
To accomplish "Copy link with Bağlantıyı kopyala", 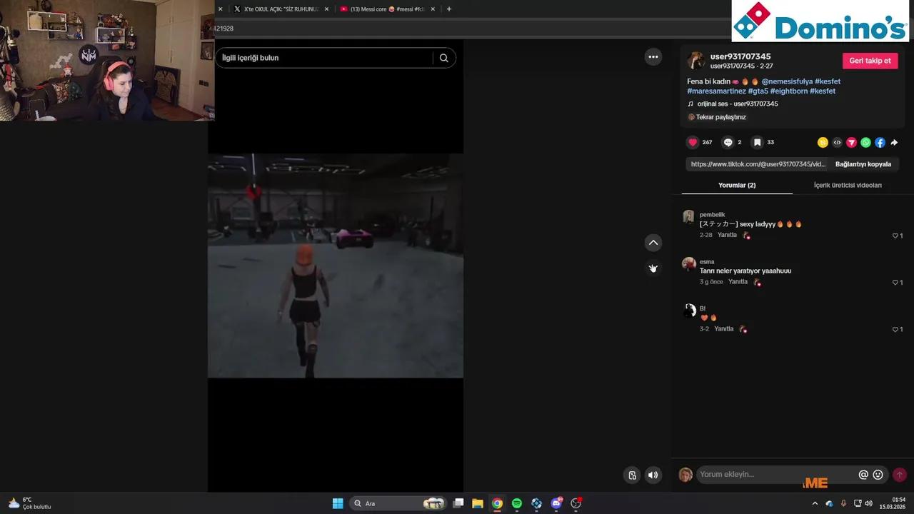I will coord(863,164).
